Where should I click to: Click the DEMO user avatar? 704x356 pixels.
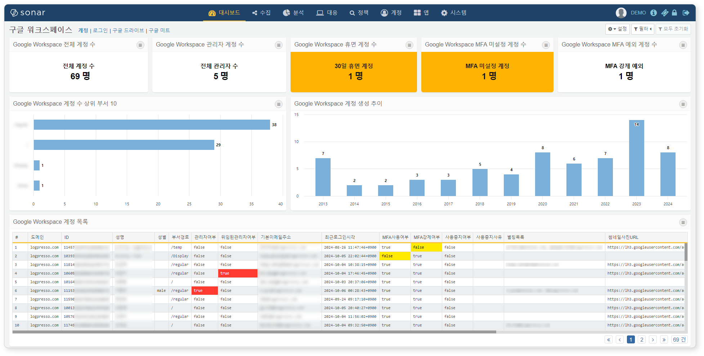click(621, 13)
